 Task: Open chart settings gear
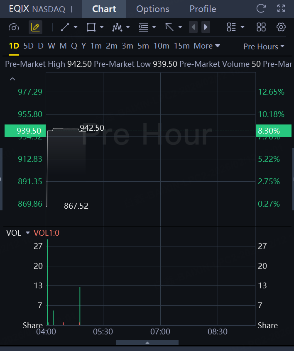coord(281,27)
